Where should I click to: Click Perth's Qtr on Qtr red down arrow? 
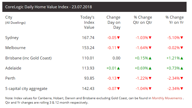pyautogui.click(x=150, y=79)
